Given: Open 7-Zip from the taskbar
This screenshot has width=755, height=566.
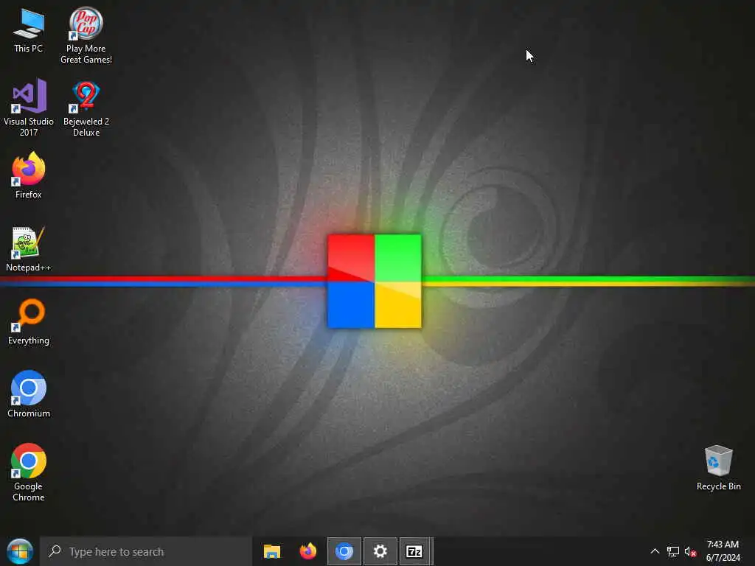Looking at the screenshot, I should 414,551.
